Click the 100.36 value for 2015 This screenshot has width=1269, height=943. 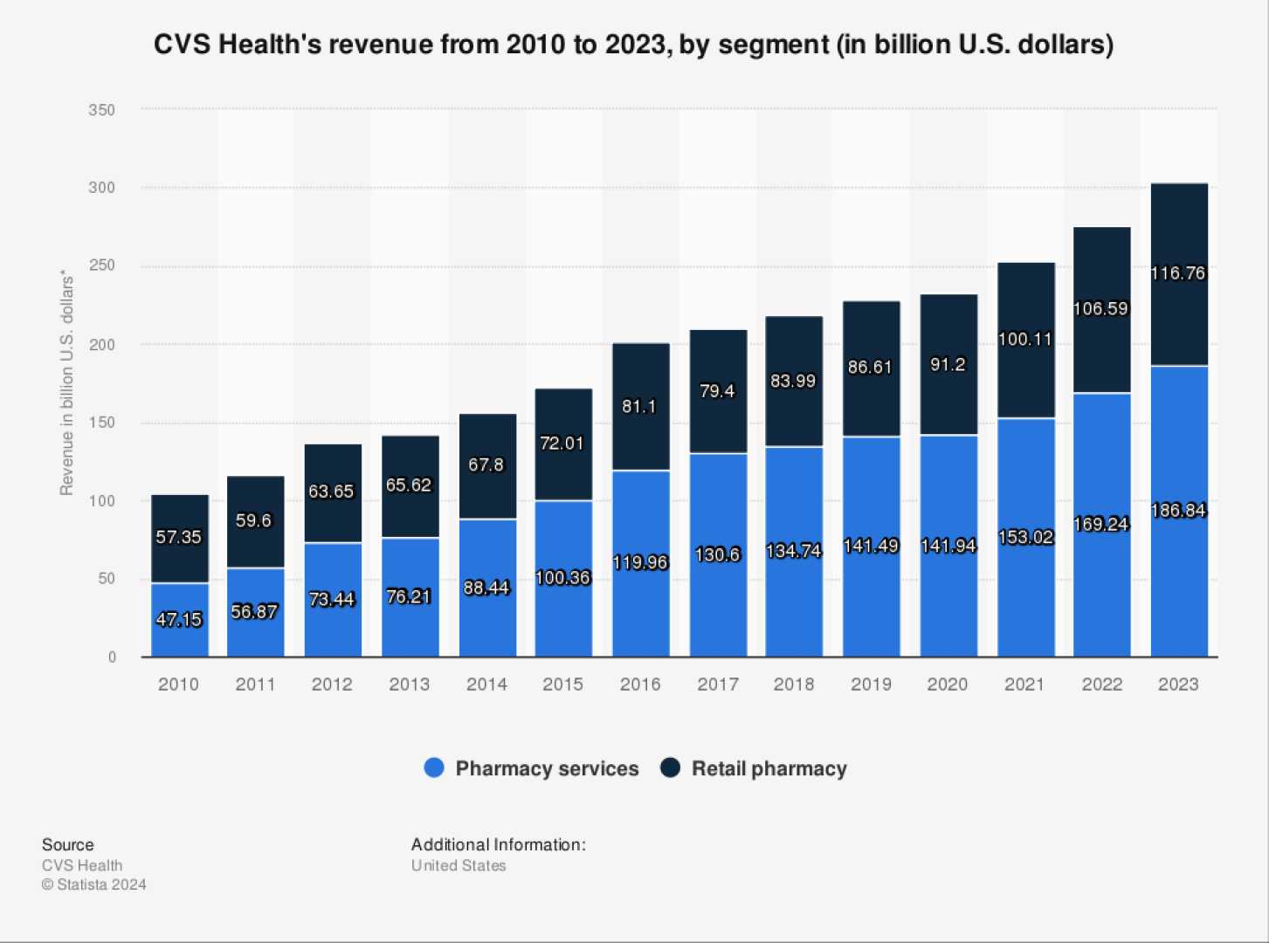coord(562,578)
